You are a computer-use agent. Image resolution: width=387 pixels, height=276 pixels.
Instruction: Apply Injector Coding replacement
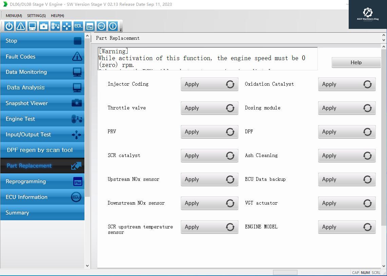point(209,84)
